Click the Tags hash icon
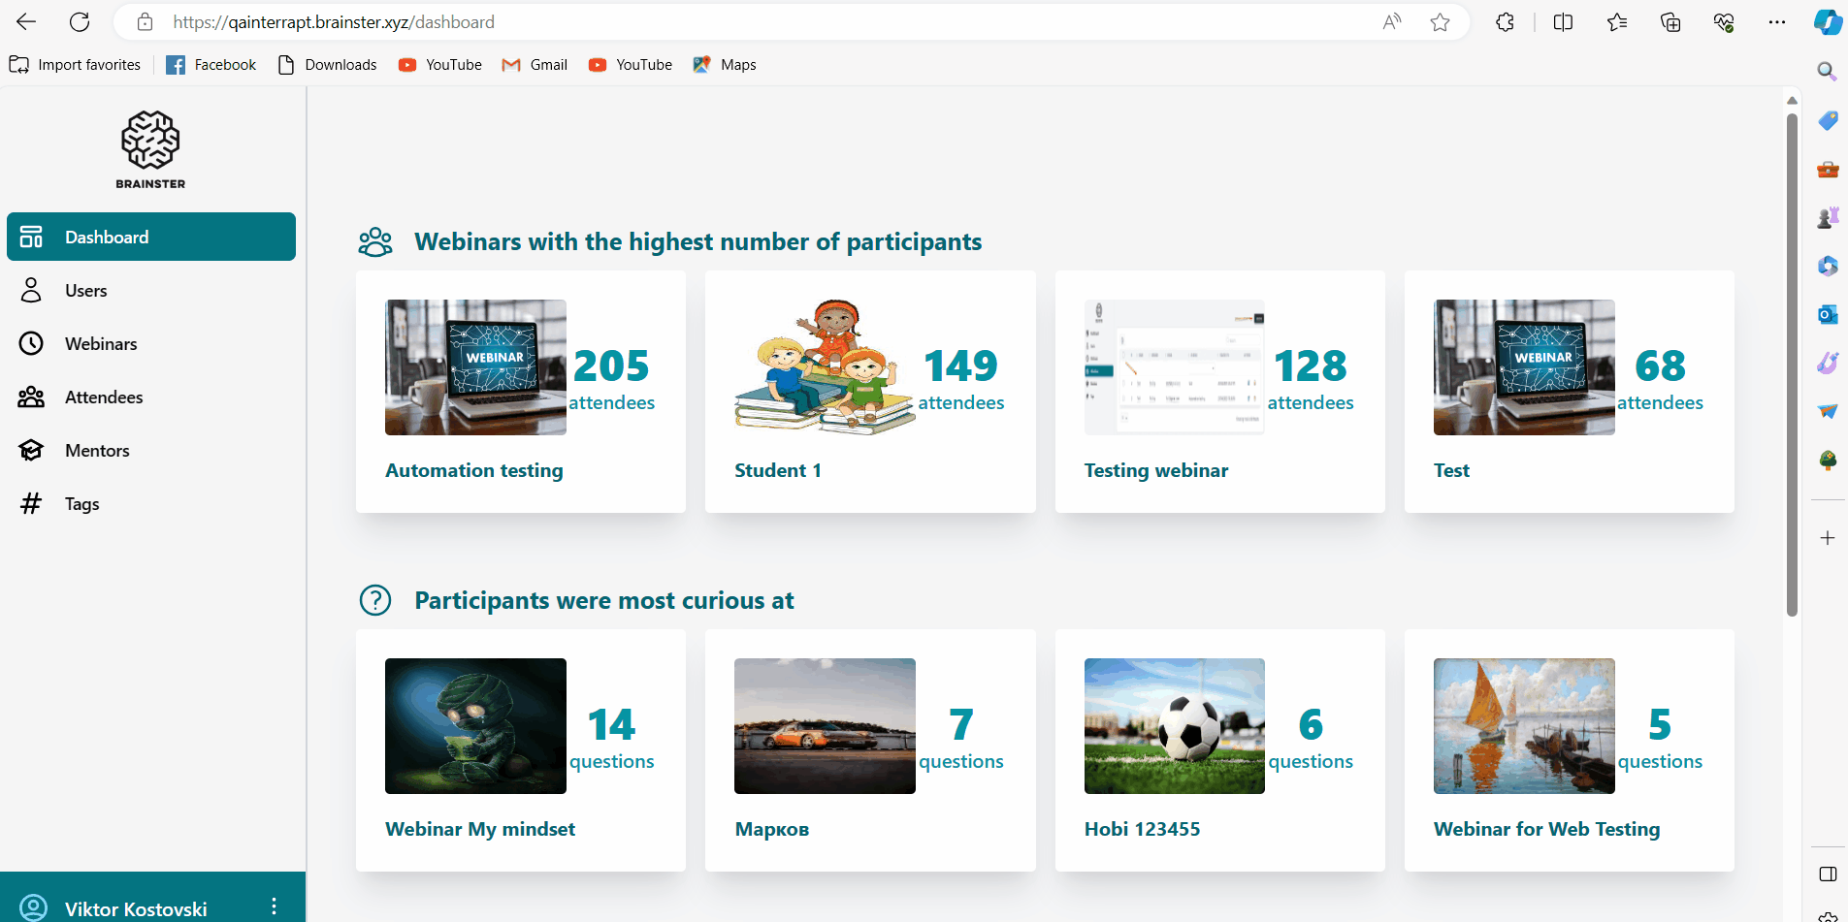 (x=31, y=504)
